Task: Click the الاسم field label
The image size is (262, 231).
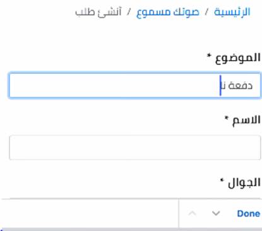Action: click(246, 120)
